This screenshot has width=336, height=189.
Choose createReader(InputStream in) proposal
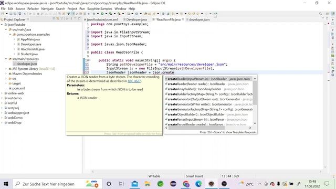pos(209,79)
